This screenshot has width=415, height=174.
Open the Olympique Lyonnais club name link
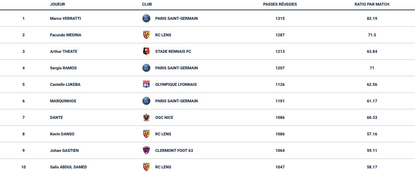[x=176, y=85]
